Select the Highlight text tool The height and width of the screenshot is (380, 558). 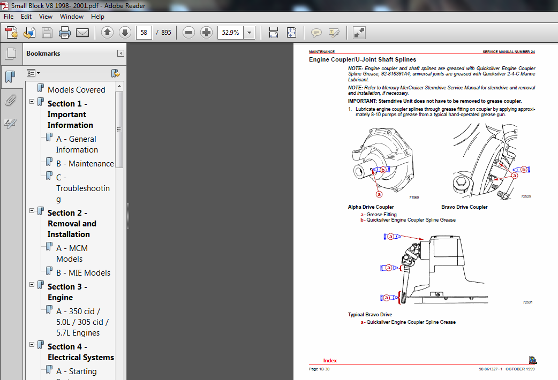tap(334, 33)
